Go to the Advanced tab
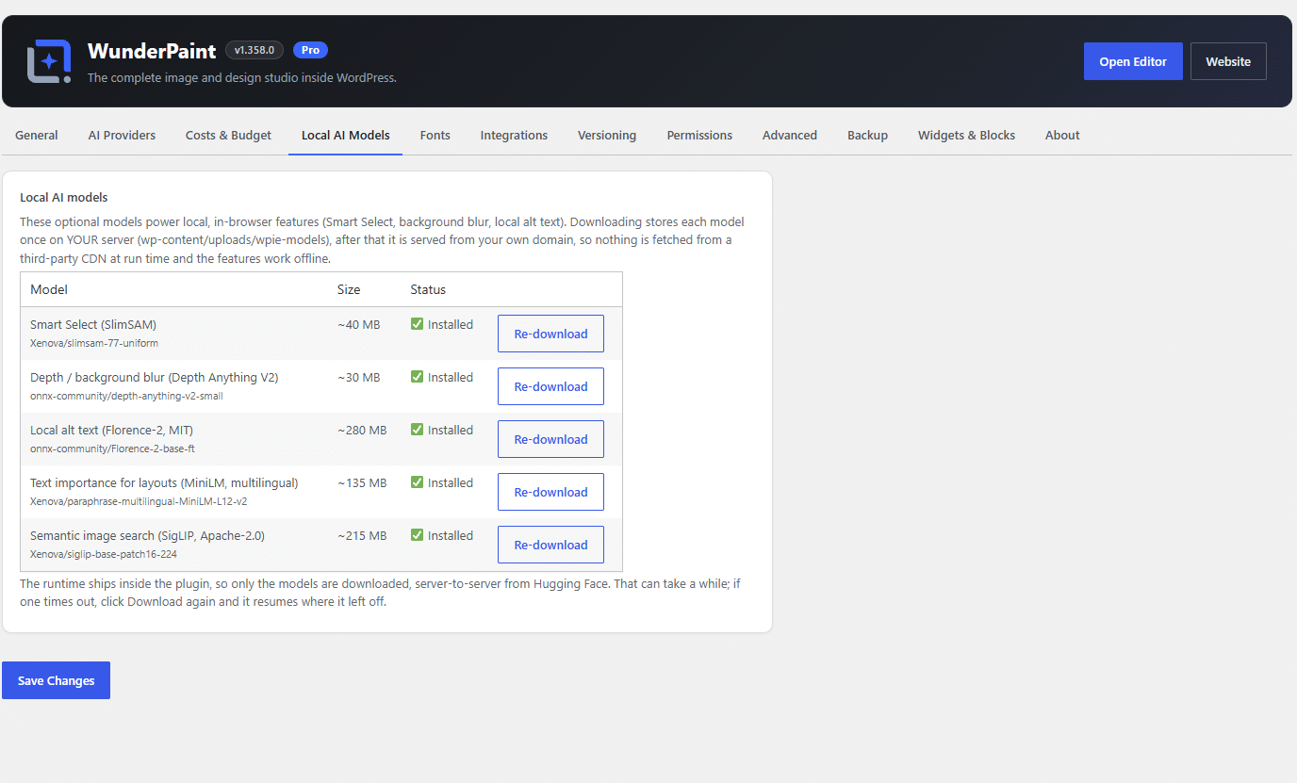 [x=790, y=136]
